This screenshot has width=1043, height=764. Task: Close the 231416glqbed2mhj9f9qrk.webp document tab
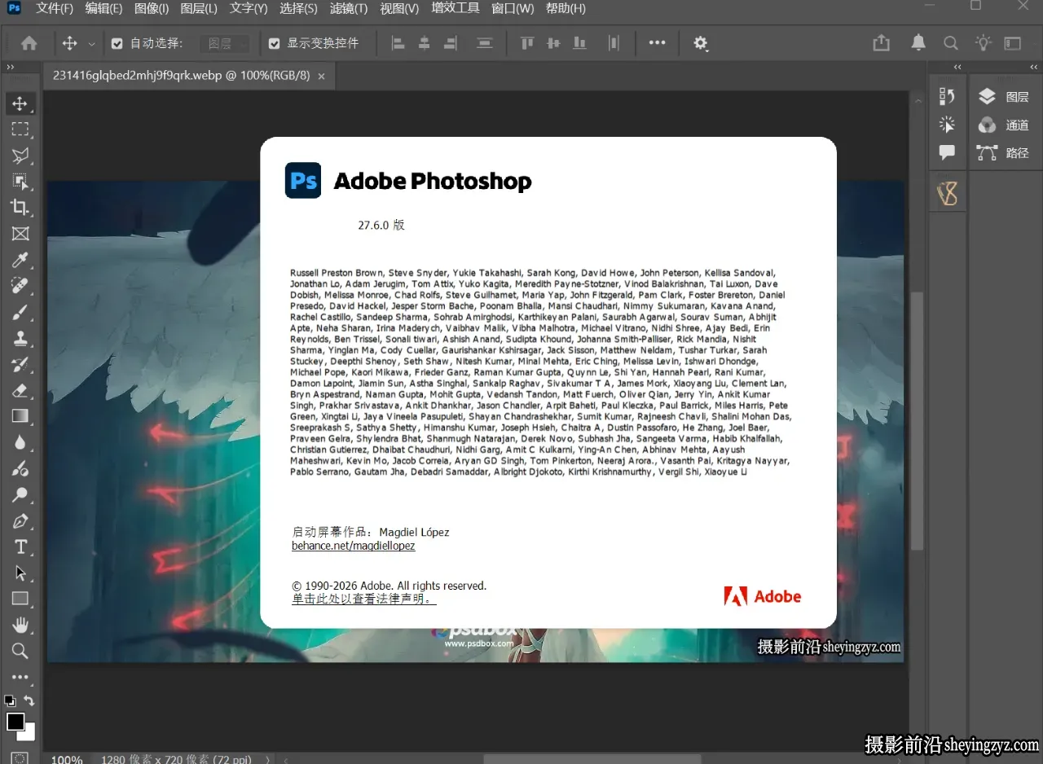point(321,76)
